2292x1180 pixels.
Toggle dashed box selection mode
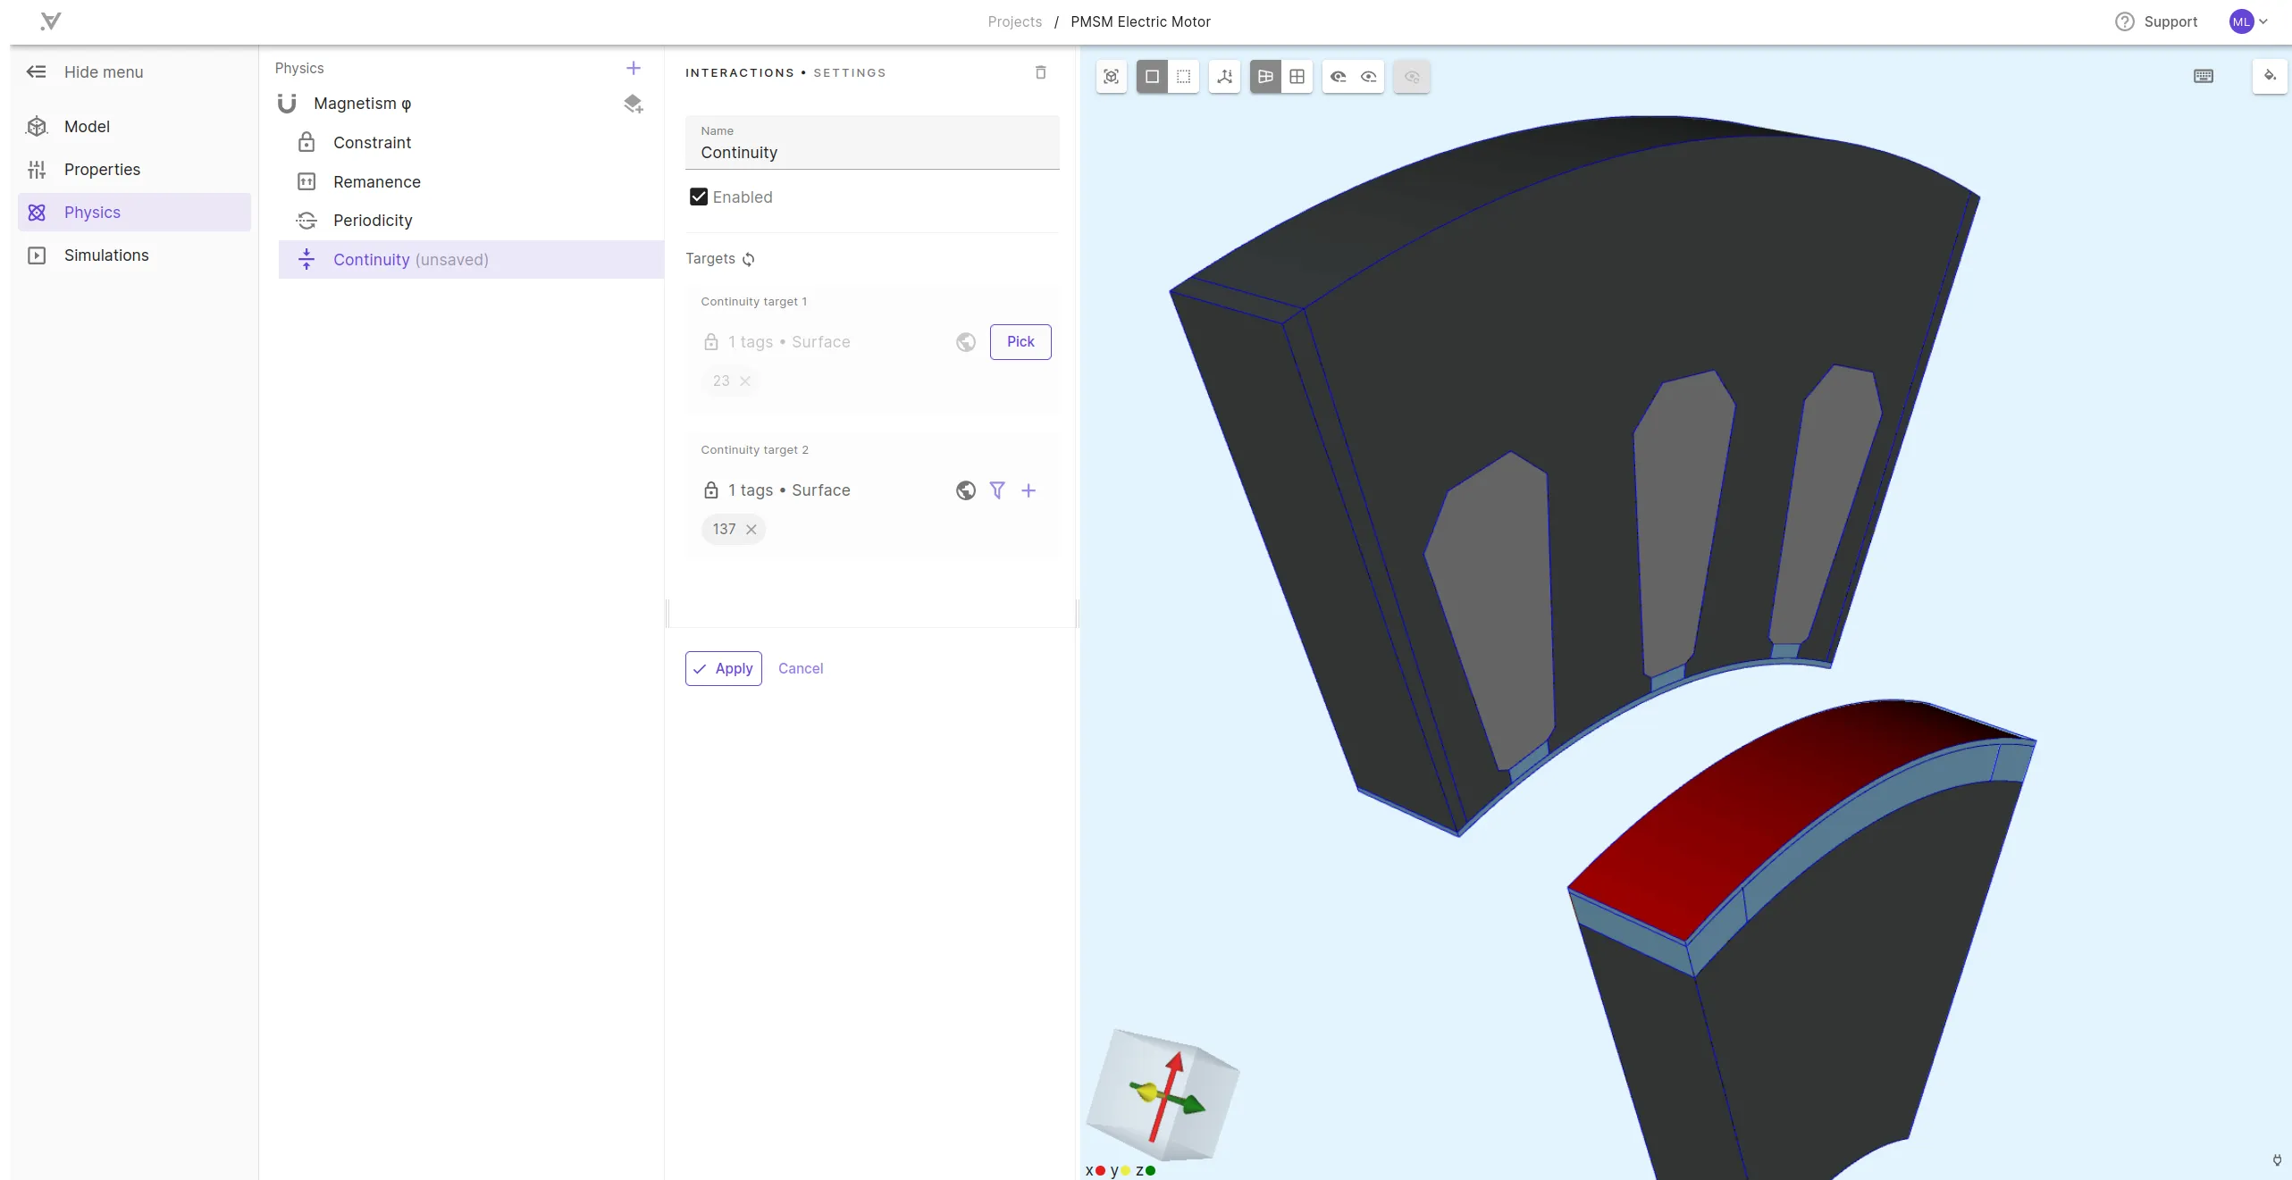[1184, 77]
